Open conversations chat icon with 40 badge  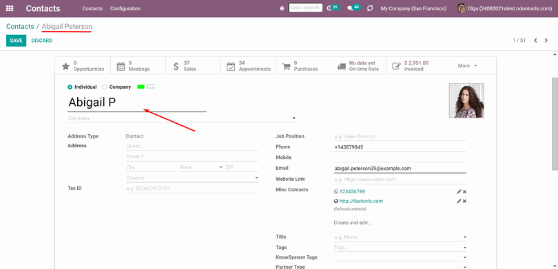pos(353,8)
